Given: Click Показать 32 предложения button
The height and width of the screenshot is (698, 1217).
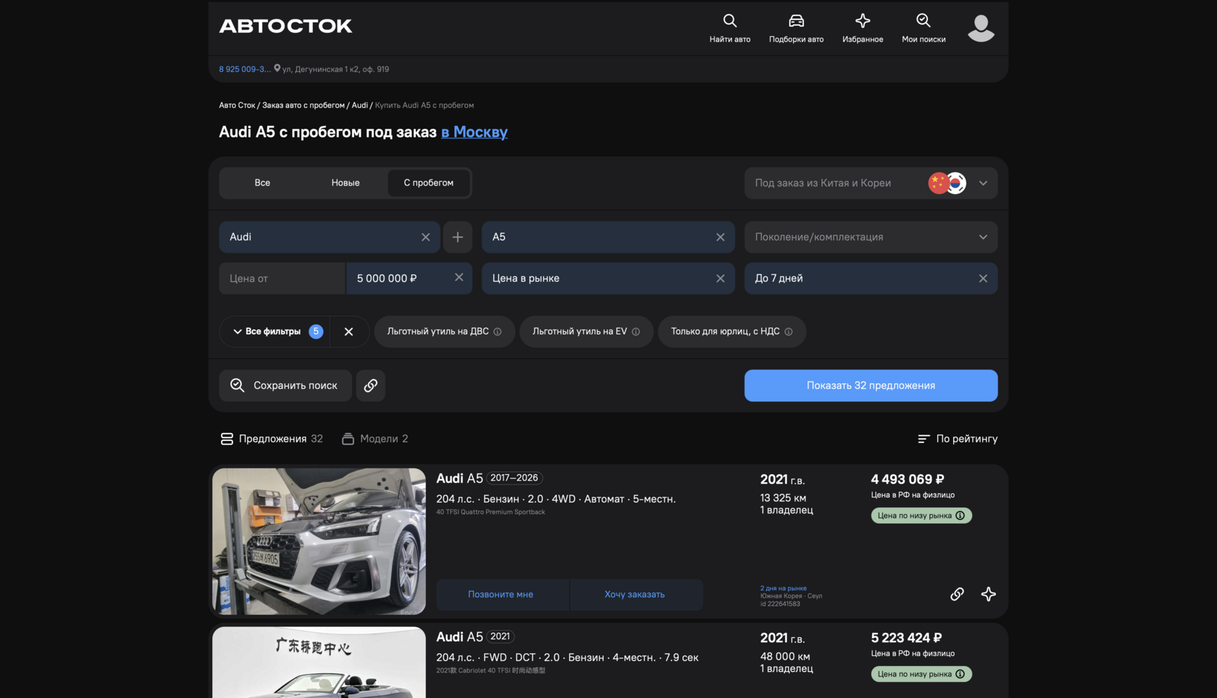Looking at the screenshot, I should pos(871,386).
